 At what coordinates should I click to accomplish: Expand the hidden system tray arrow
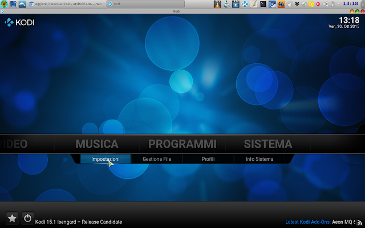(x=339, y=4)
